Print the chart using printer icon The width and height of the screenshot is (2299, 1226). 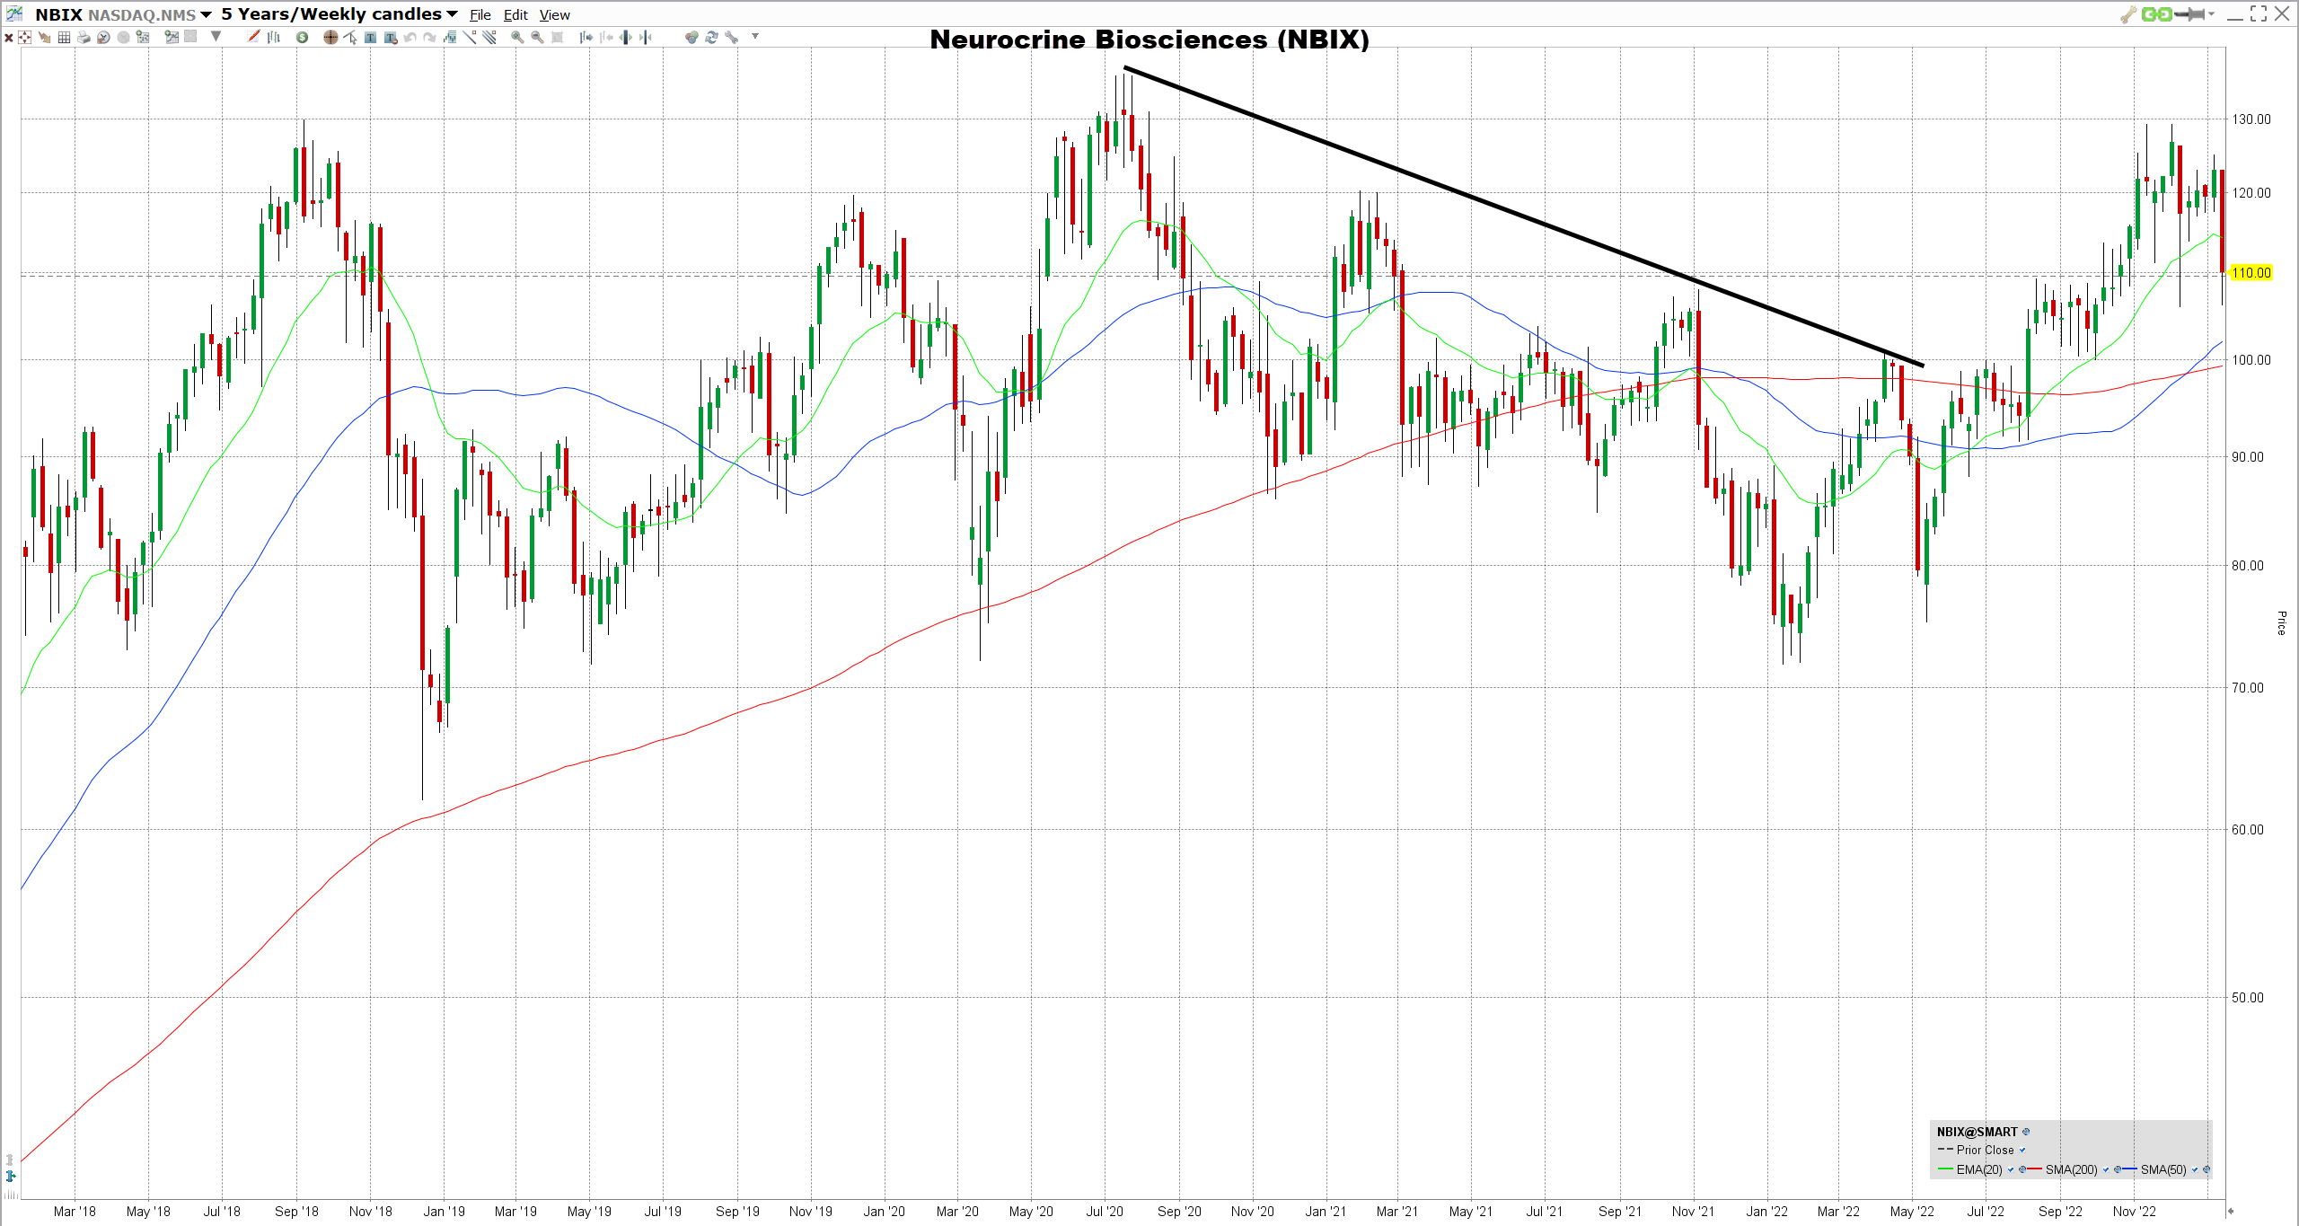[x=84, y=37]
